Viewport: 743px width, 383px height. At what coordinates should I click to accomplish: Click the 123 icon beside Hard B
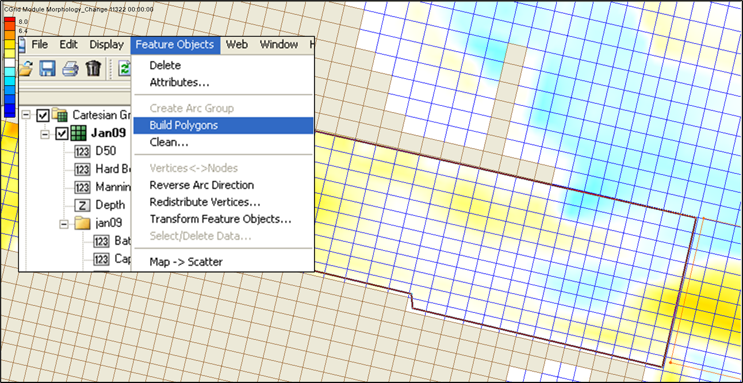[x=82, y=170]
